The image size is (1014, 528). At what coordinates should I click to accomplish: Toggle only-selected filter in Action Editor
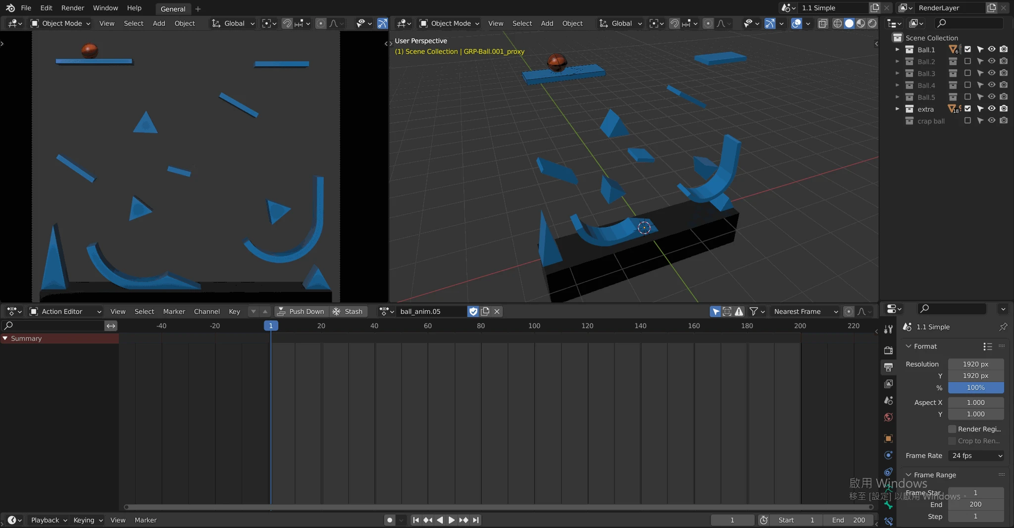point(715,311)
